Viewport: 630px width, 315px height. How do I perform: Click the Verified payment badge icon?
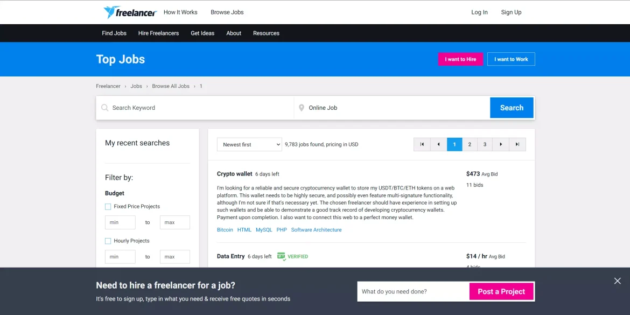[281, 256]
